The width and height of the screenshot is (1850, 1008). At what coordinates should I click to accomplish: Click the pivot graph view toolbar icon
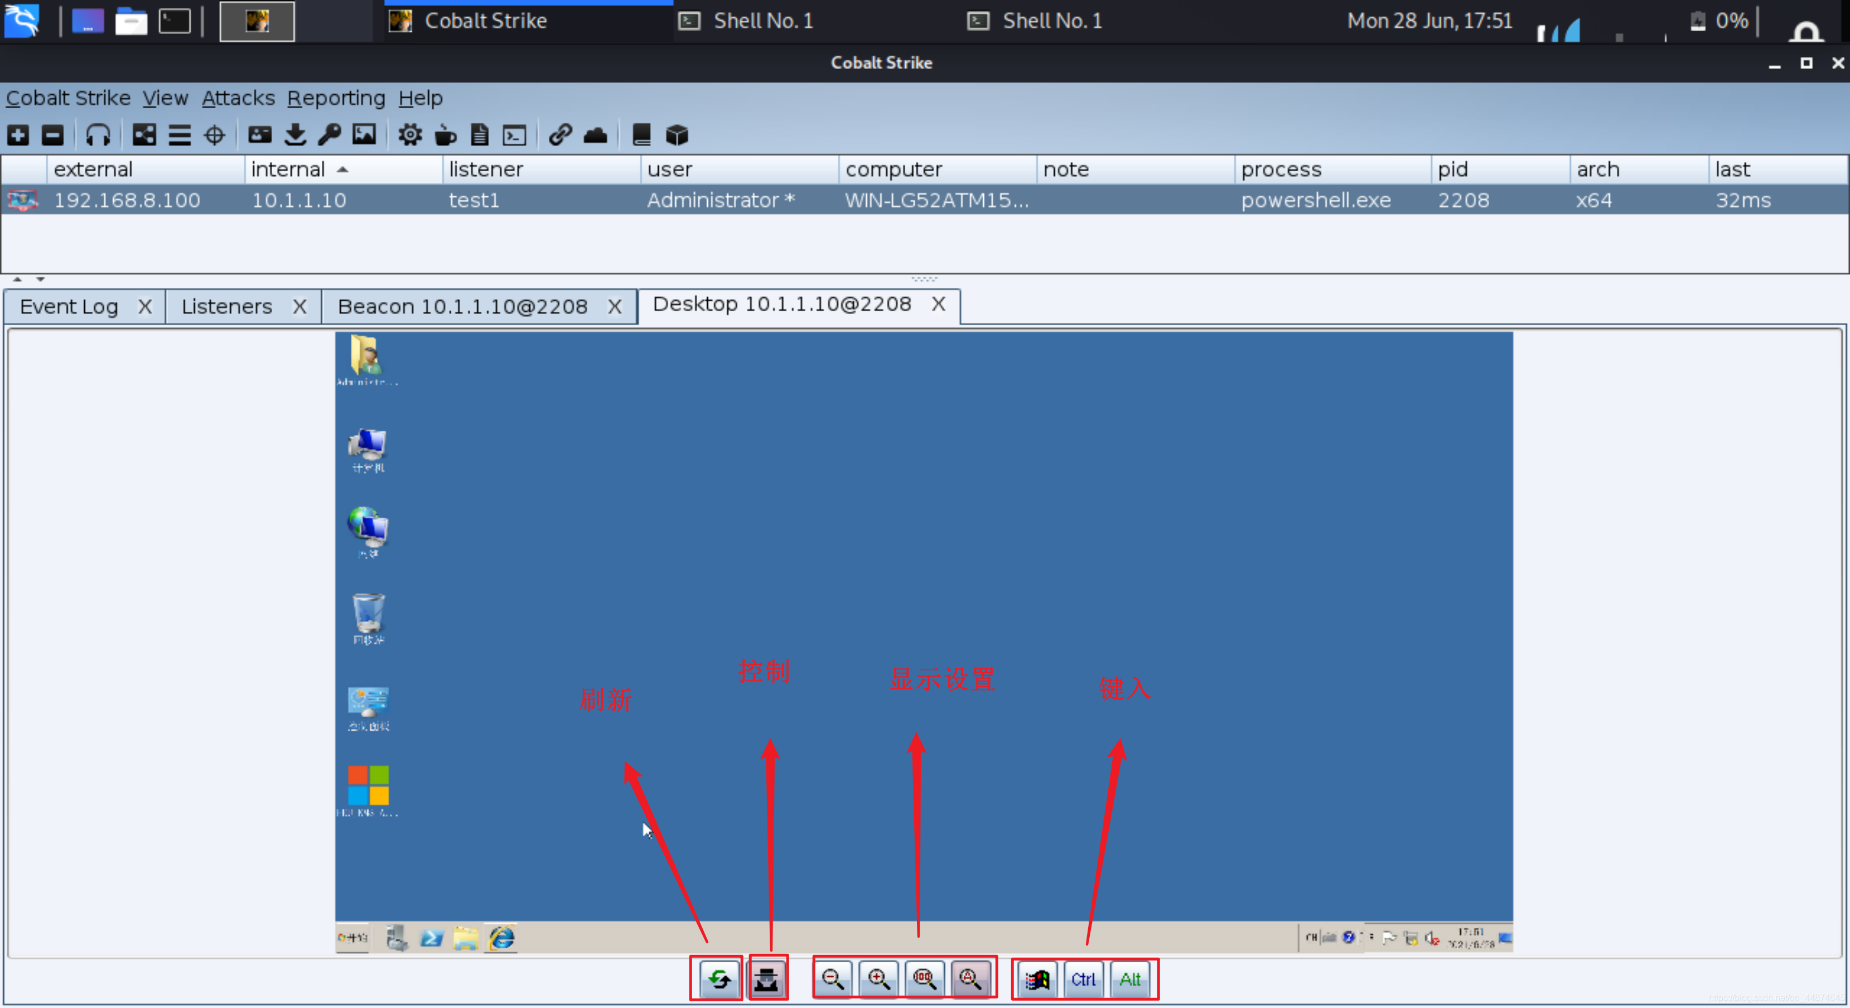coord(144,134)
